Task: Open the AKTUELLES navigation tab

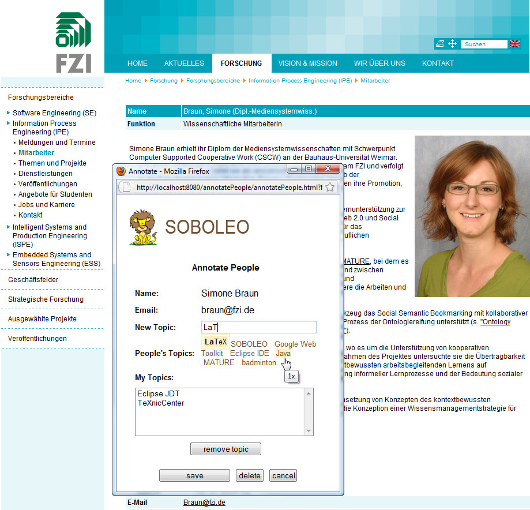Action: (x=184, y=63)
